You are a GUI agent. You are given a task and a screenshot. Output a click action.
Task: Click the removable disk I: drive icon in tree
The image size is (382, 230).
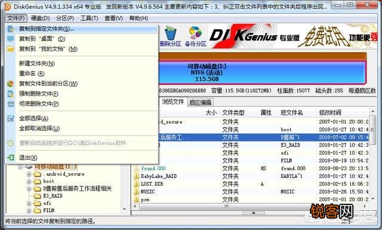(x=29, y=167)
